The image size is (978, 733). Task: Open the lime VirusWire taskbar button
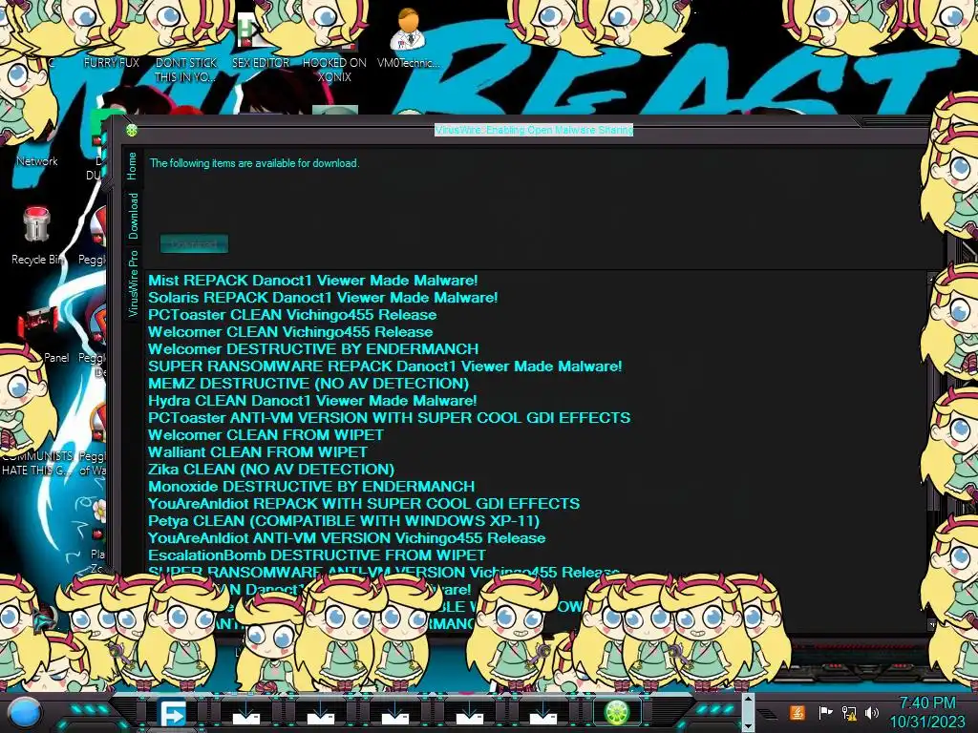[x=616, y=712]
